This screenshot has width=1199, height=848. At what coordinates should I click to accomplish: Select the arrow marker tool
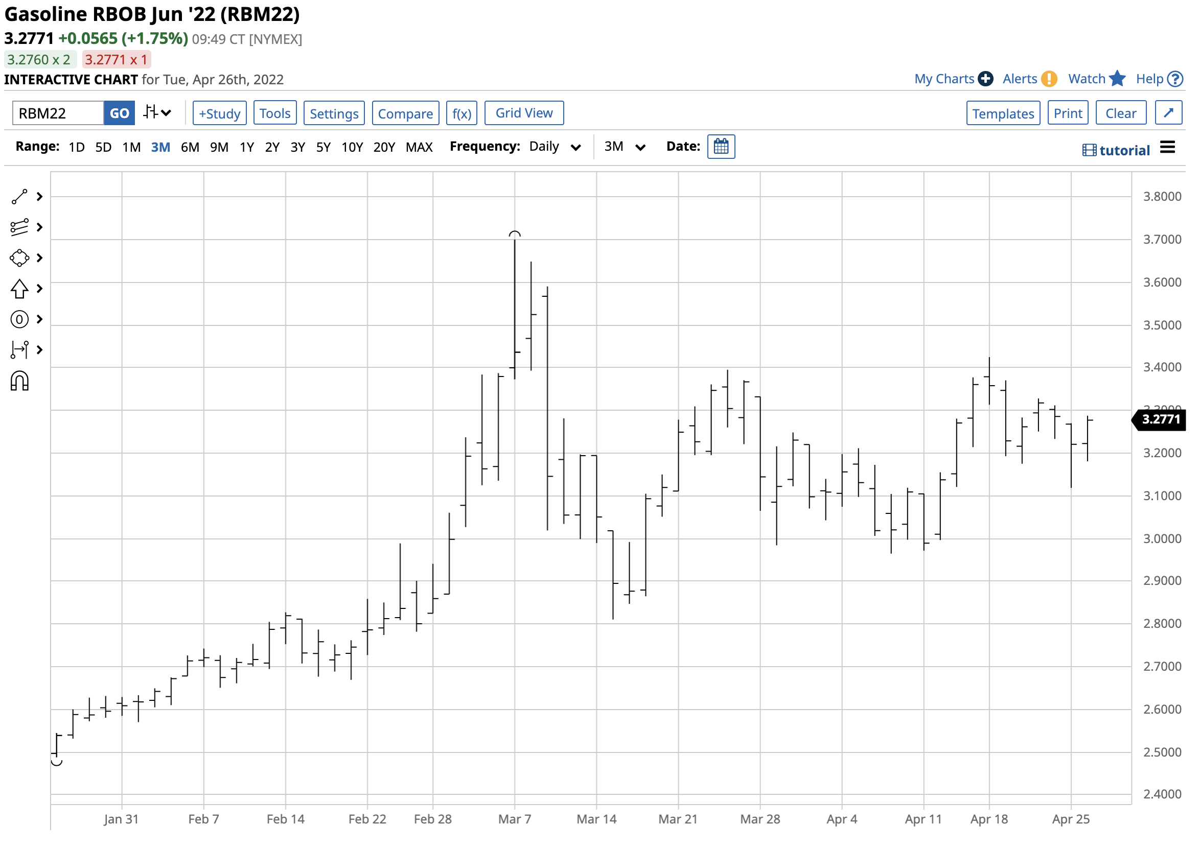[19, 289]
